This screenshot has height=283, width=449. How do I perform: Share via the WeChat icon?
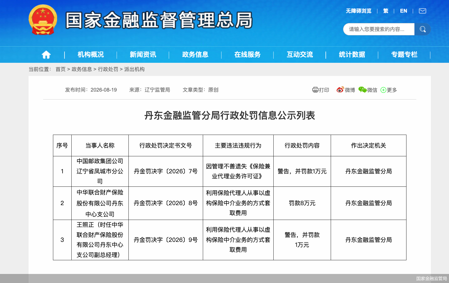click(x=362, y=90)
